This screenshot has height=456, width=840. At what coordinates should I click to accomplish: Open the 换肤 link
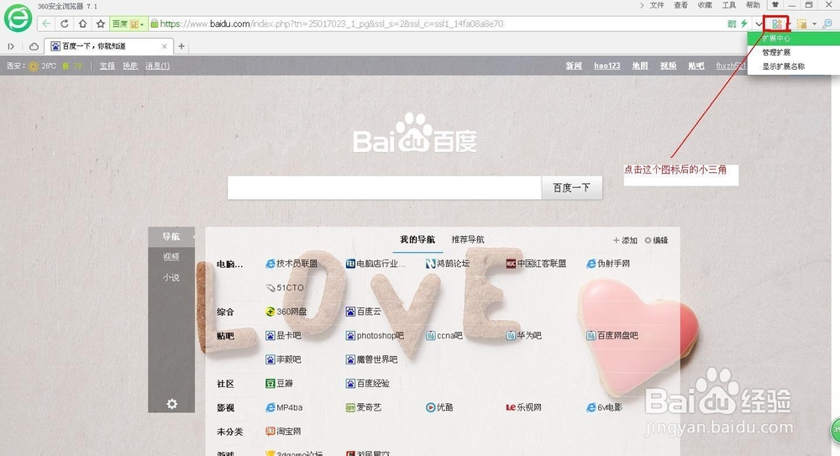point(130,66)
